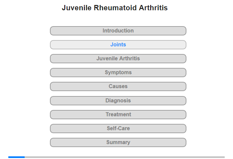Click the Juvenile Rheumatoid Arthritis heading
Screen dimensions: 233x159
[x=115, y=8]
